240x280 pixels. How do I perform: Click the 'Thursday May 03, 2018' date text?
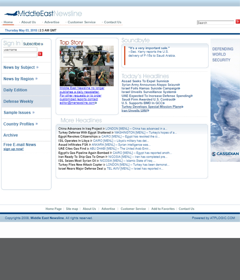tap(21, 30)
